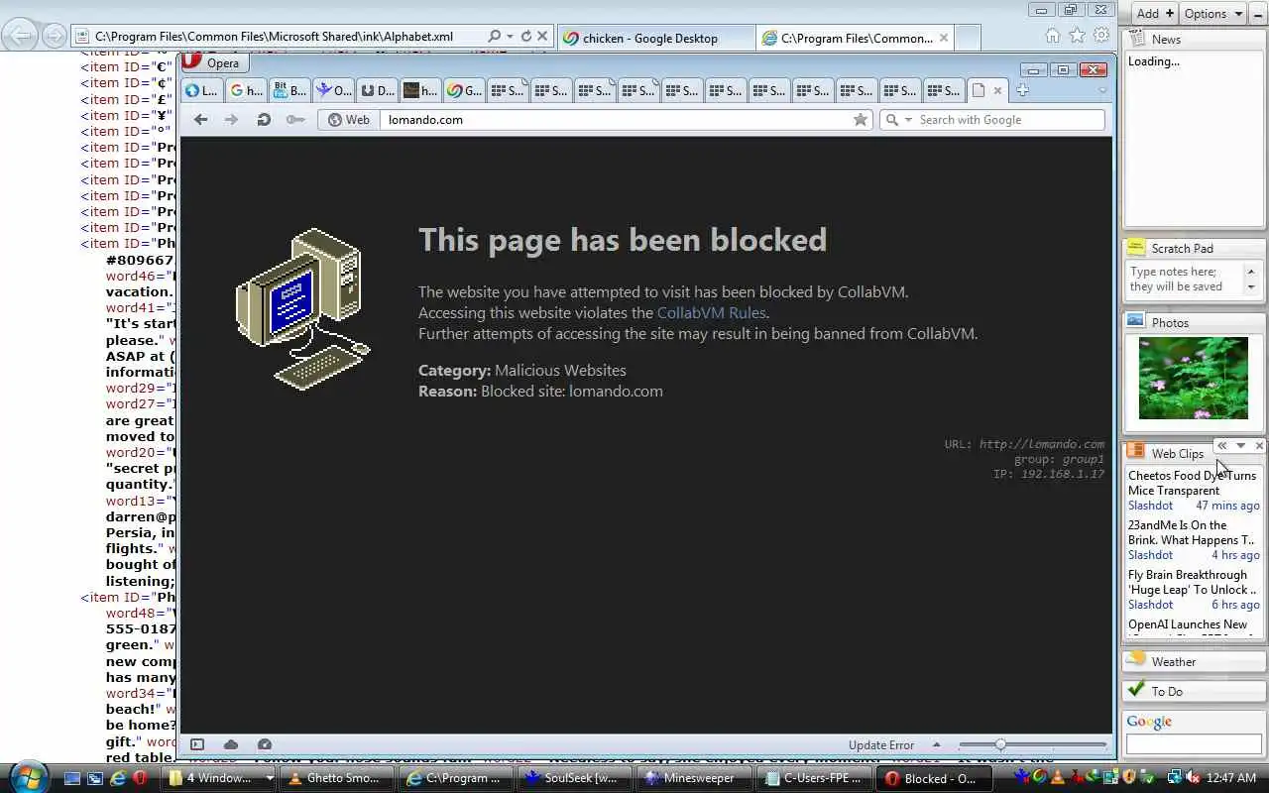Open a new Opera tab with the plus

coord(1022,90)
